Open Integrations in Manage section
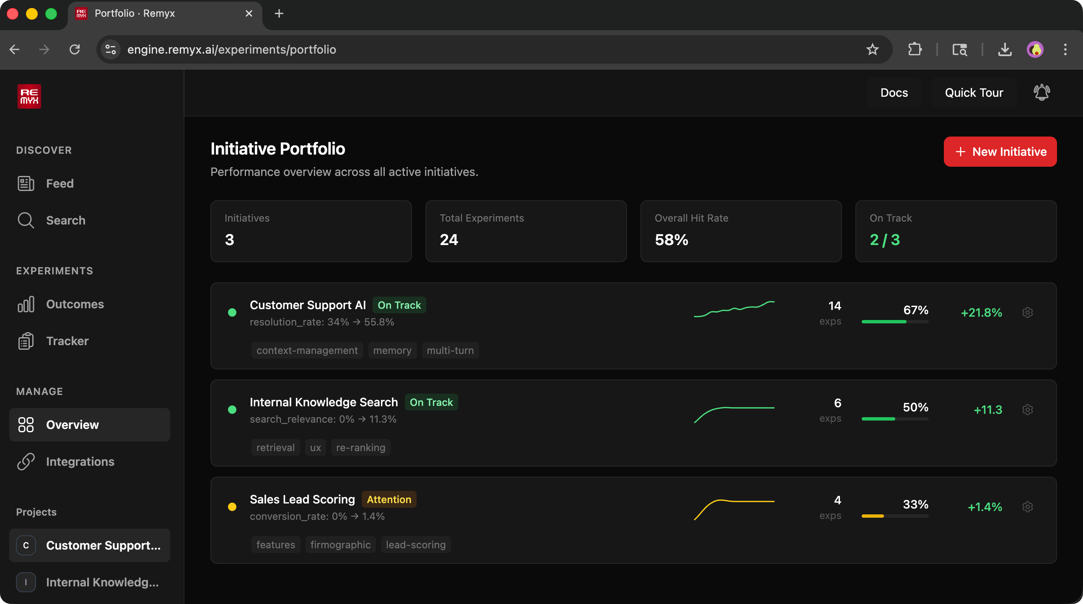Screen dimensions: 1083x604 pyautogui.click(x=80, y=462)
